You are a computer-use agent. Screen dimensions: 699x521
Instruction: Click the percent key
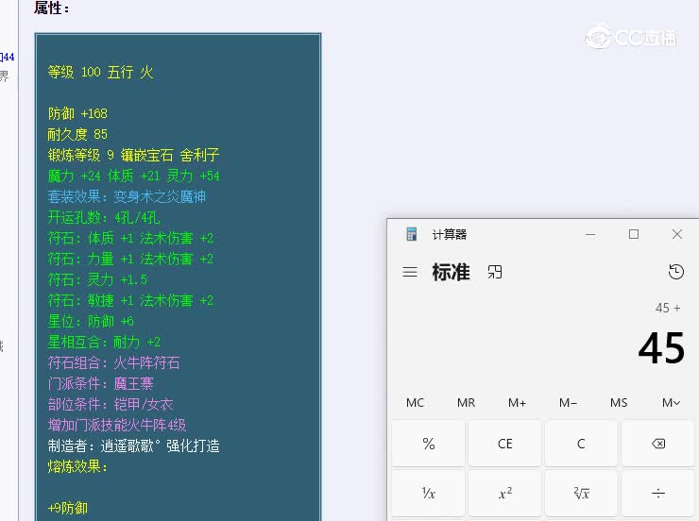tap(429, 444)
